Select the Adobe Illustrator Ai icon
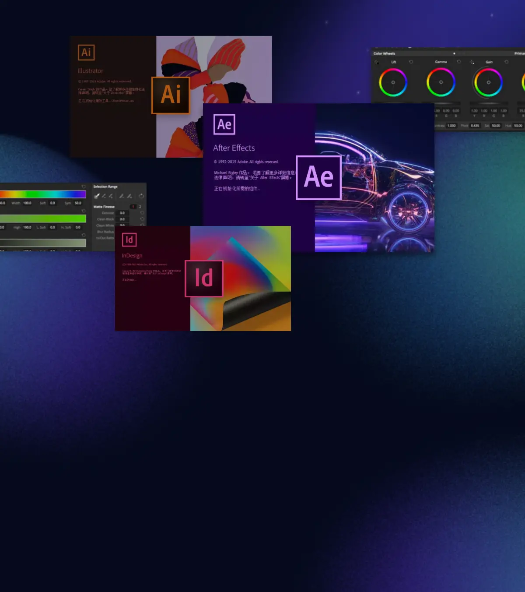The image size is (525, 592). pos(171,95)
